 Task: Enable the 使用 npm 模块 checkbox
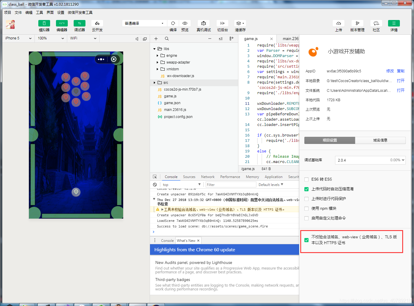[x=306, y=209]
